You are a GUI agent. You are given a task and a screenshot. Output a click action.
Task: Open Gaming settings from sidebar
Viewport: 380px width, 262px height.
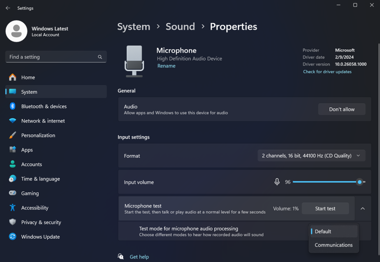click(30, 193)
